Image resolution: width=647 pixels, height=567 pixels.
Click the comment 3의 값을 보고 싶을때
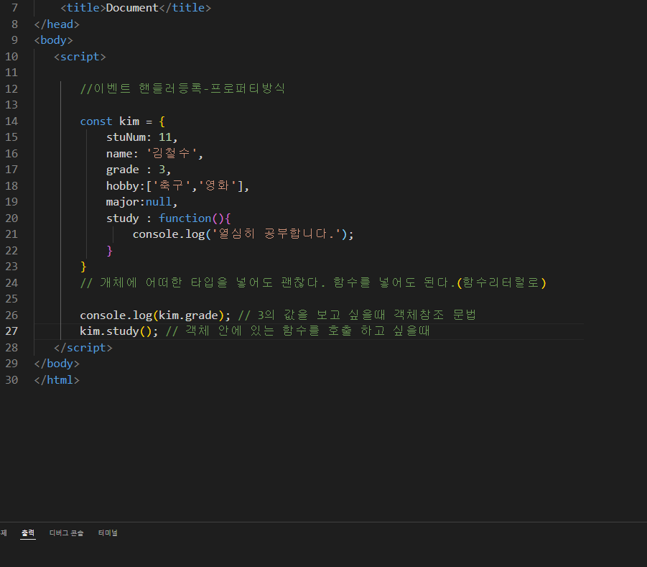point(357,315)
